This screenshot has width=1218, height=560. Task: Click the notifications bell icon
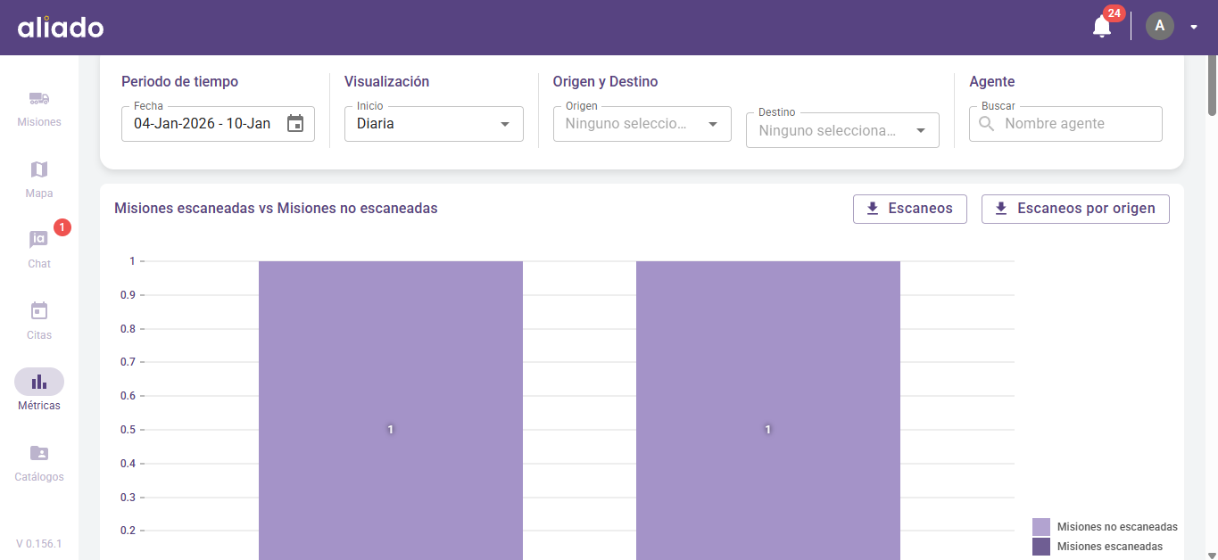(1102, 27)
